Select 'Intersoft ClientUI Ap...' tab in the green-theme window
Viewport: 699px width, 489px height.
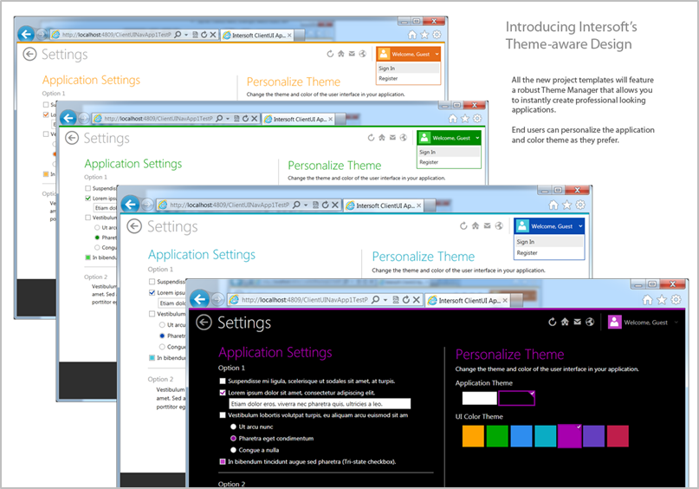point(298,119)
